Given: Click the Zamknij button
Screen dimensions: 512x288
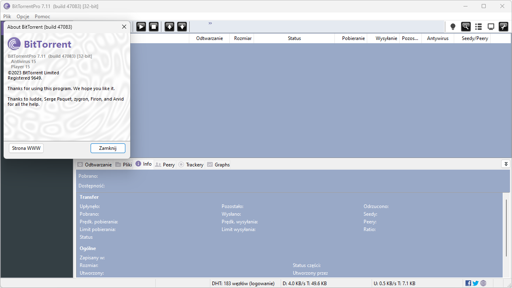Looking at the screenshot, I should click(x=108, y=148).
